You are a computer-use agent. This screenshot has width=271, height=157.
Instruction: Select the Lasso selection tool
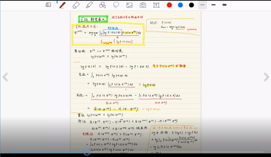pos(116,5)
